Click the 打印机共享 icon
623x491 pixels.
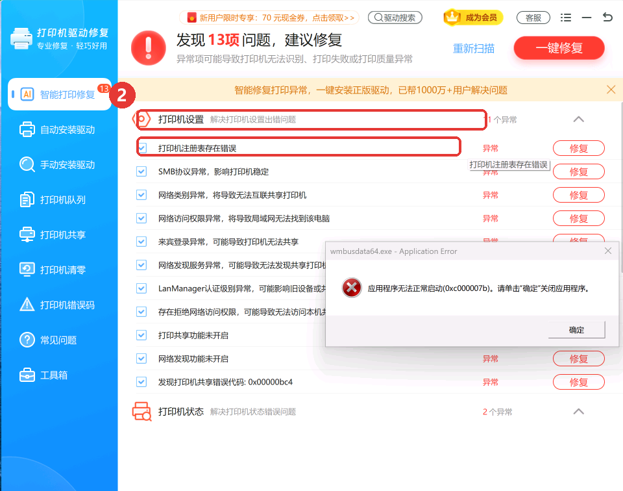point(27,234)
